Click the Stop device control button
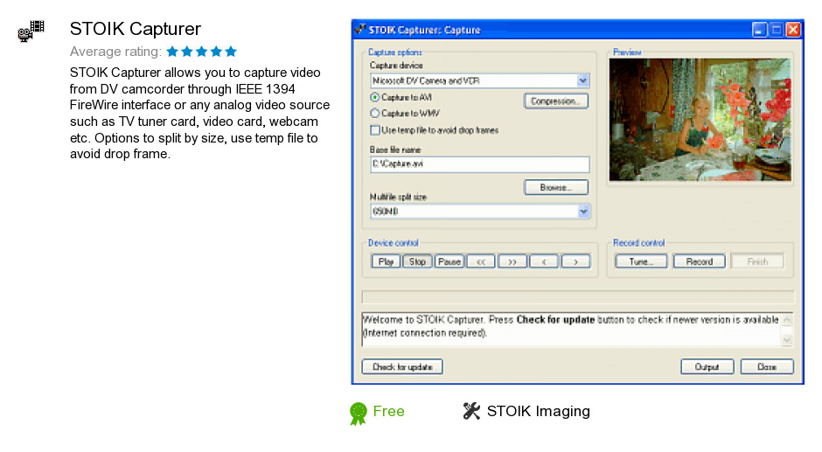The width and height of the screenshot is (822, 452). (417, 261)
